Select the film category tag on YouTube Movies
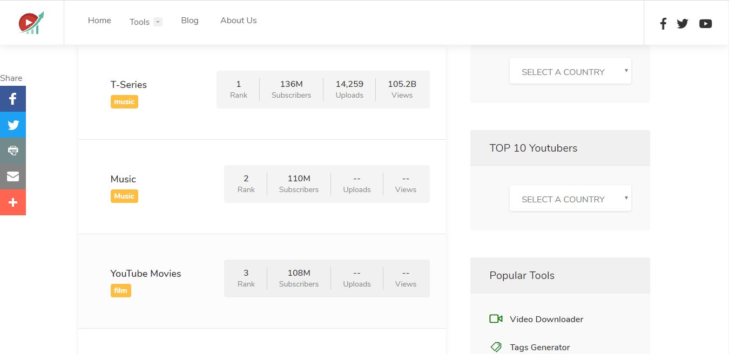 [120, 290]
